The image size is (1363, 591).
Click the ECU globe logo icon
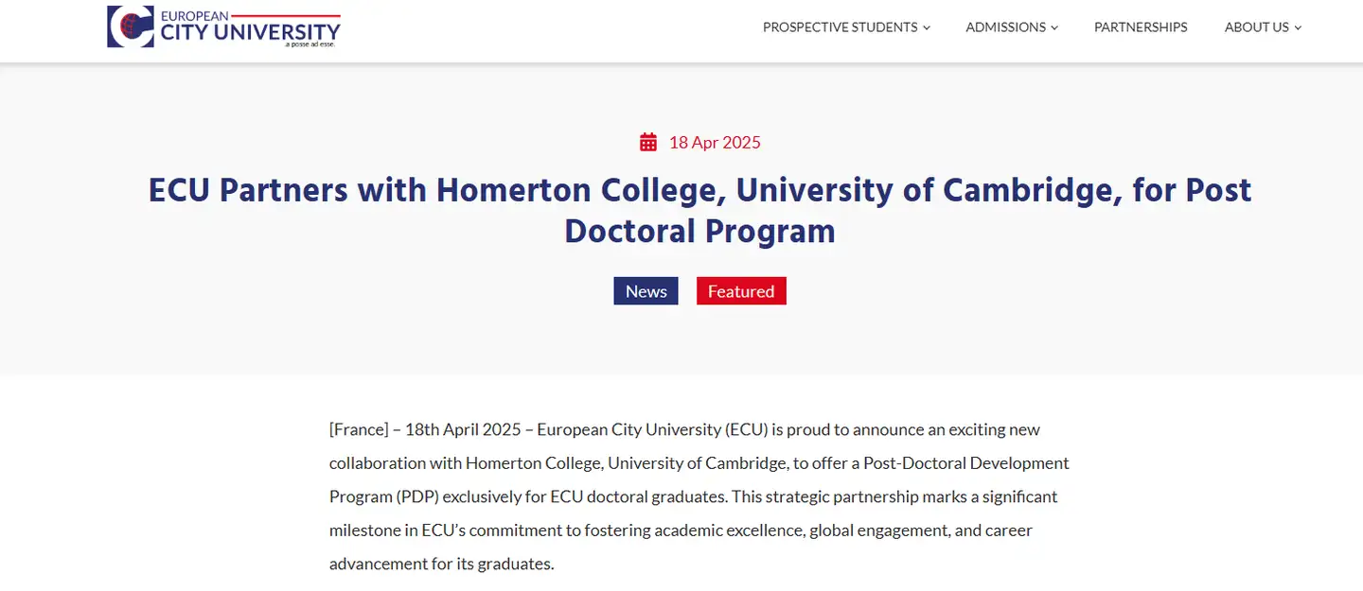point(131,26)
